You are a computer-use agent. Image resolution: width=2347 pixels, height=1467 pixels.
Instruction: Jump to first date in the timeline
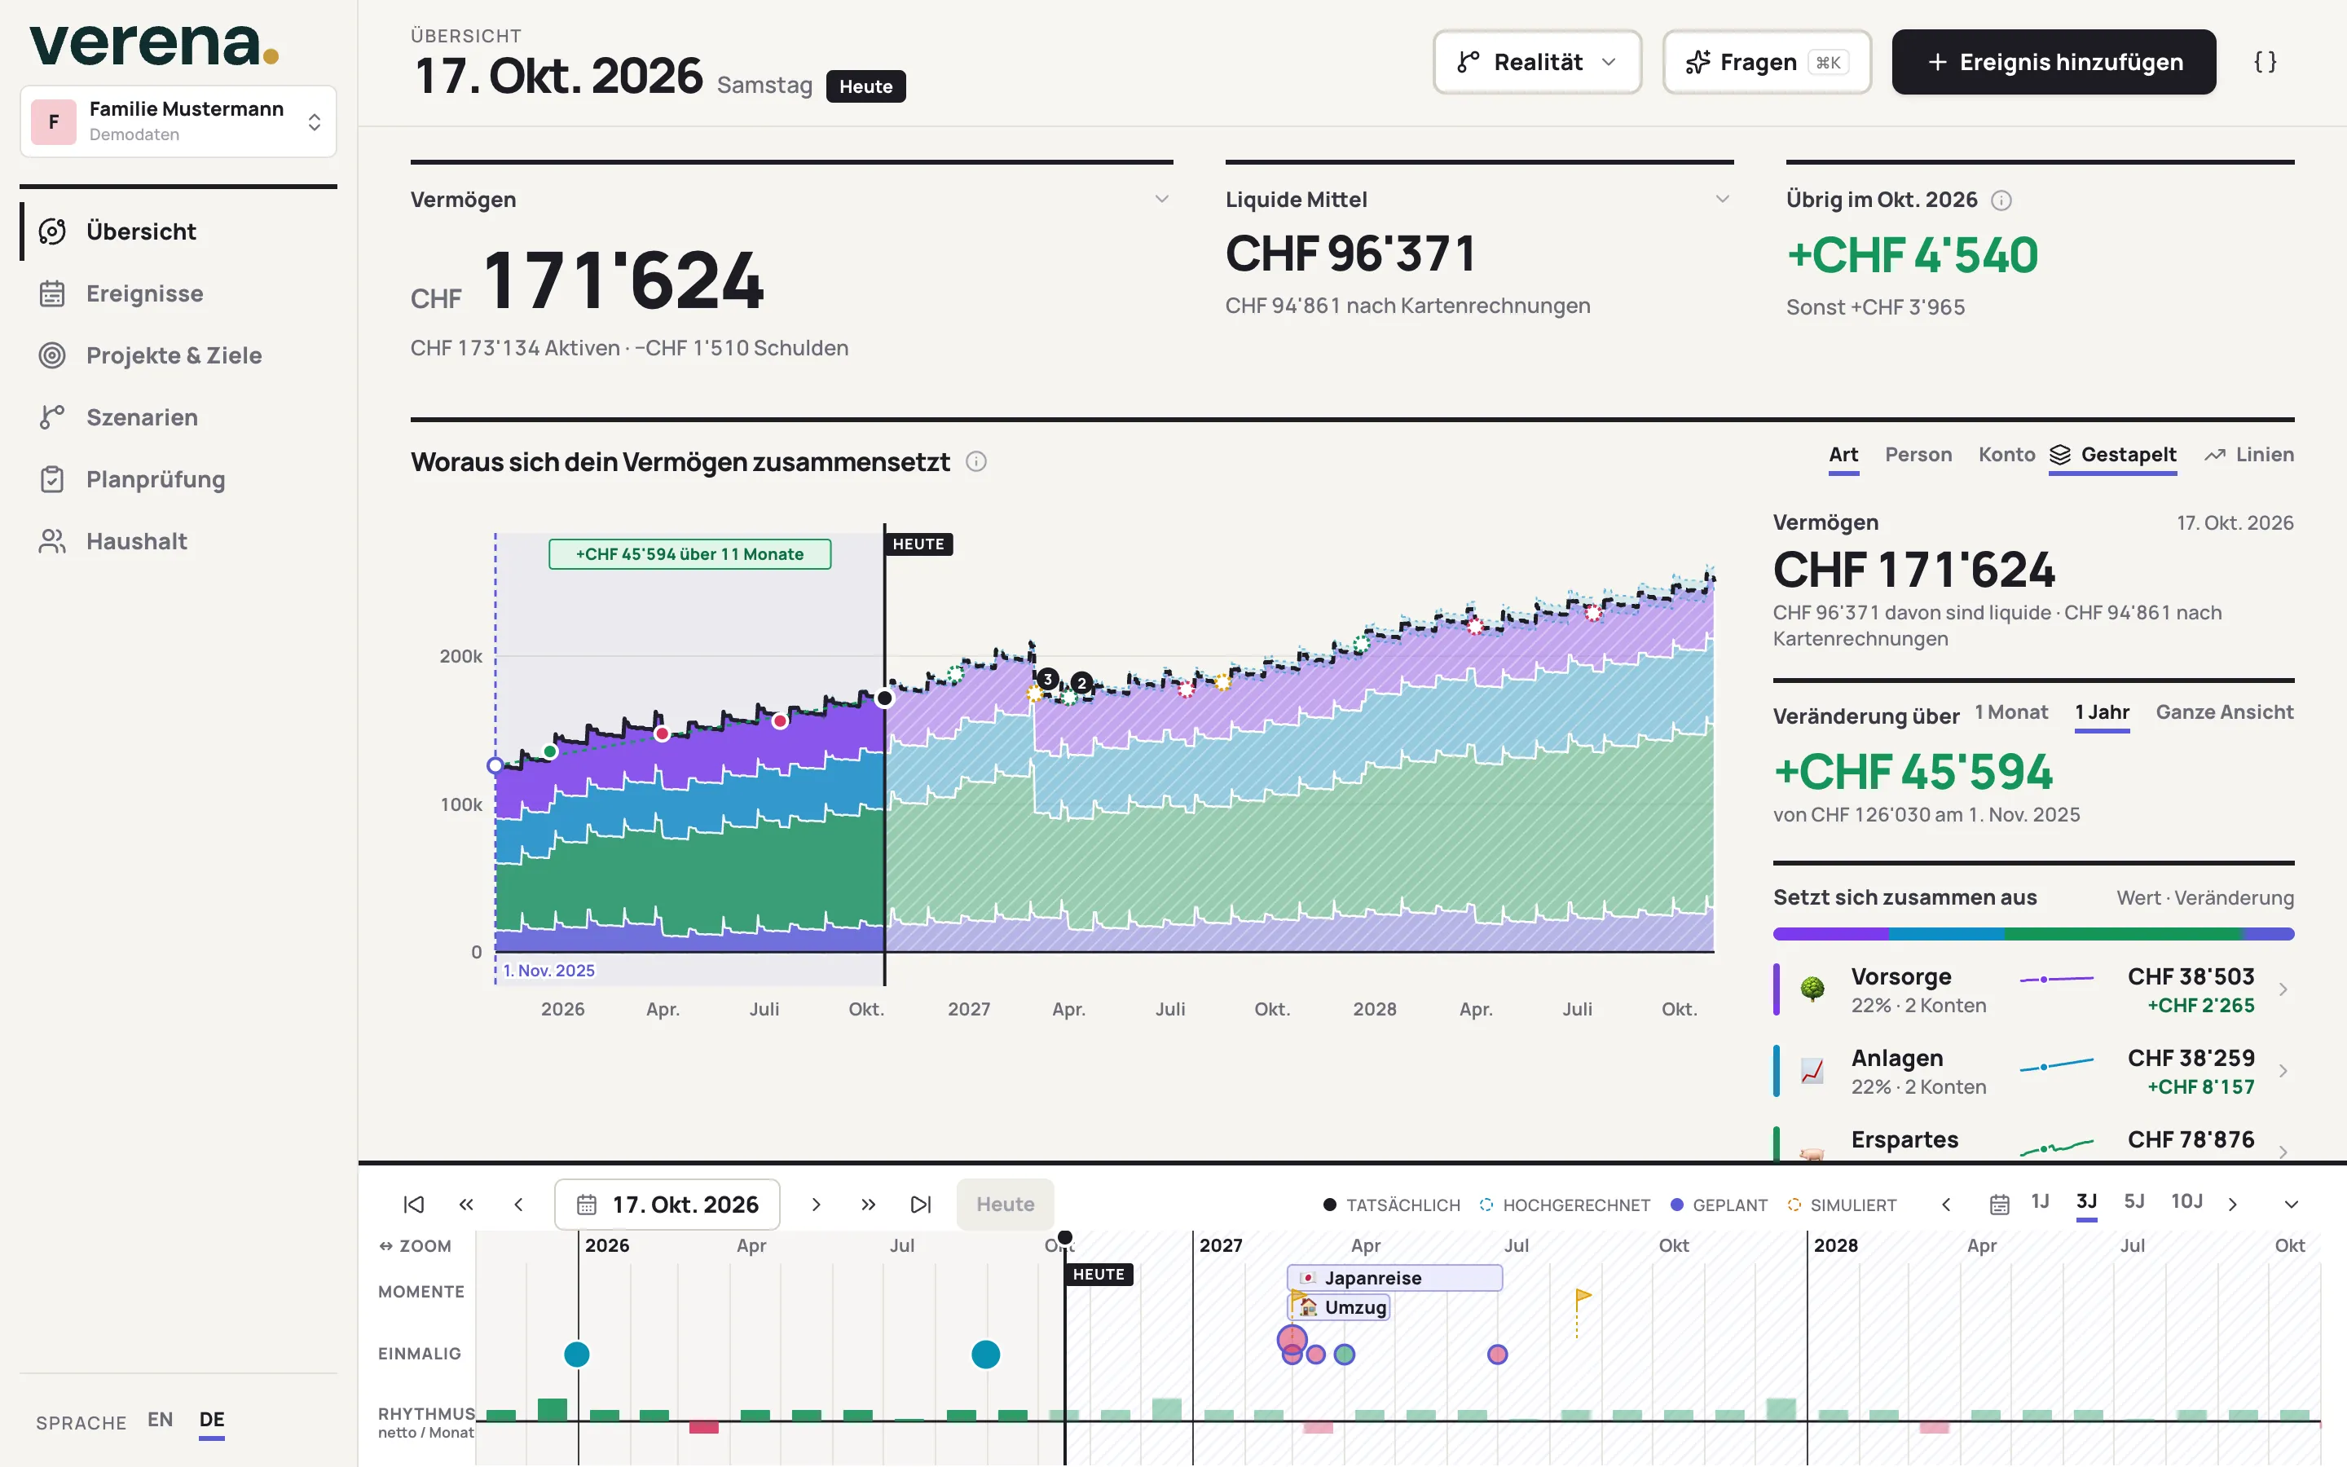[x=414, y=1204]
